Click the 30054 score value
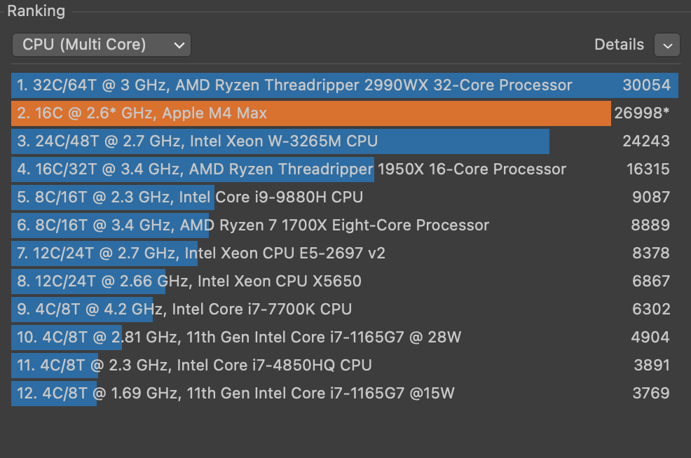691x458 pixels. click(x=646, y=85)
